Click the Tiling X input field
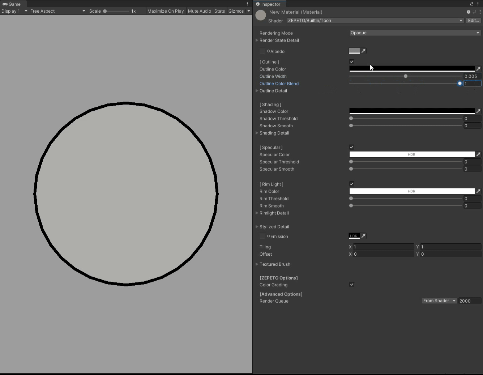Screen dimensions: 483x375 (x=384, y=247)
